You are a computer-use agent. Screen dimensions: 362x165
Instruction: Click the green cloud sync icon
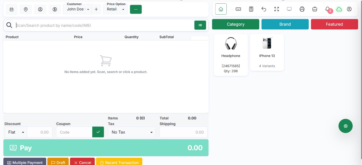click(x=339, y=9)
